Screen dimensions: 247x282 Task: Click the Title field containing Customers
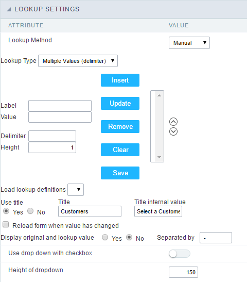tap(90, 211)
